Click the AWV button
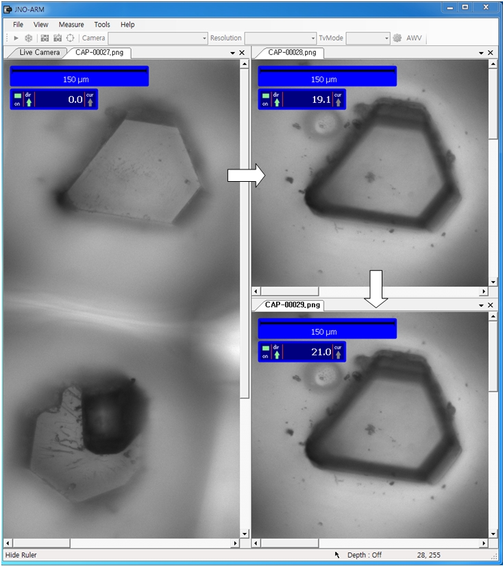The image size is (503, 566). [414, 38]
